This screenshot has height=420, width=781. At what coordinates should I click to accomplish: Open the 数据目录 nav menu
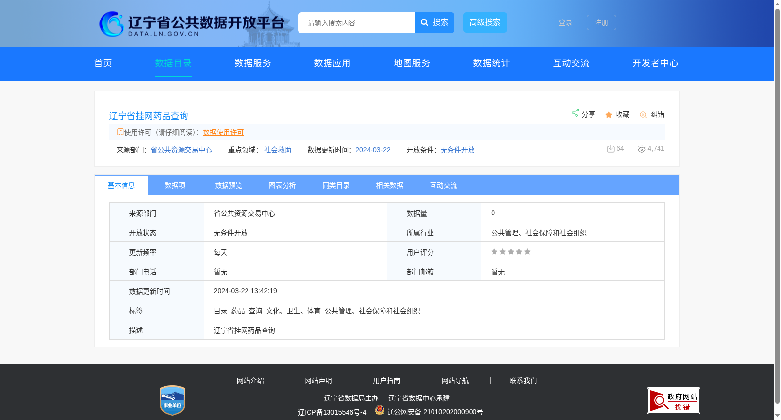pos(173,63)
